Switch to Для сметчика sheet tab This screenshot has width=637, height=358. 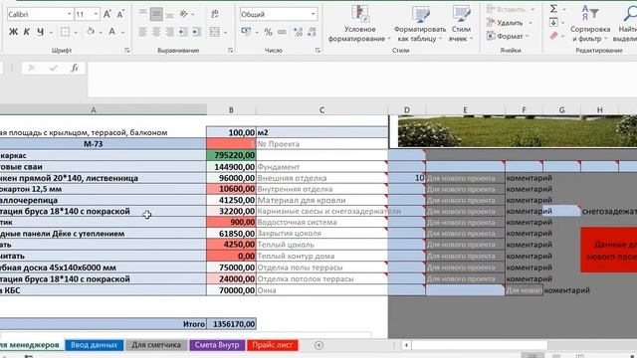(156, 345)
